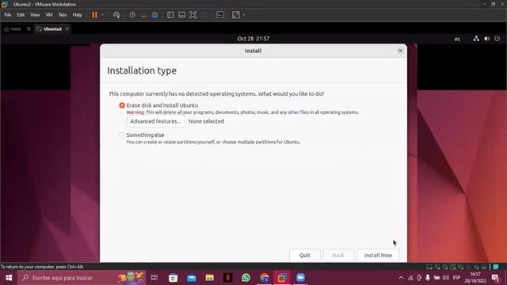The height and width of the screenshot is (285, 507).
Task: Open the Windows Start menu
Action: point(9,278)
